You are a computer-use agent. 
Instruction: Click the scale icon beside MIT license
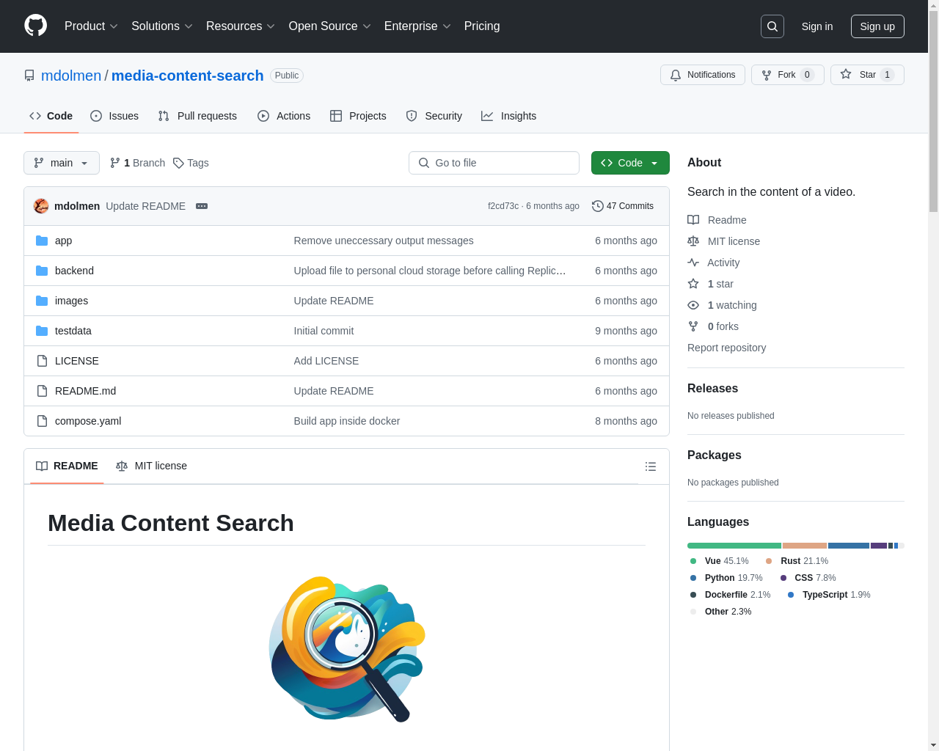click(x=693, y=241)
